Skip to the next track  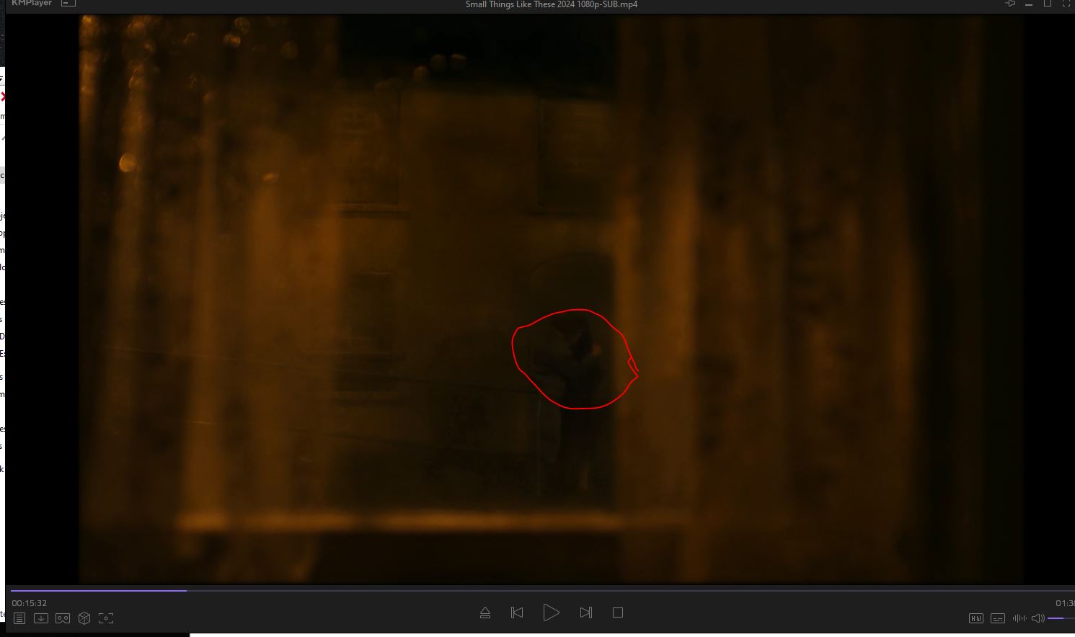585,612
